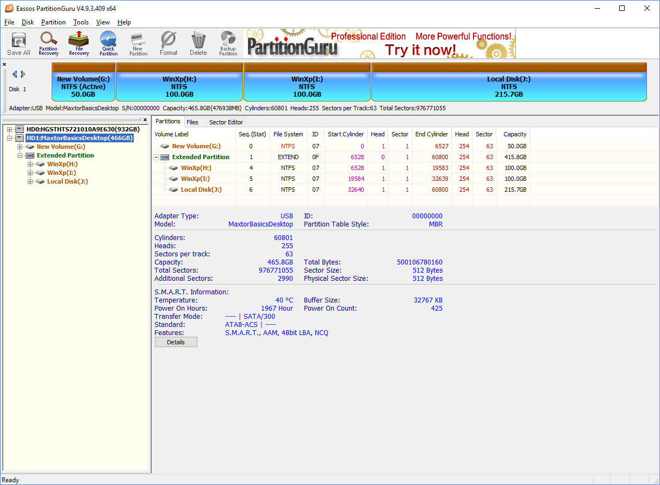This screenshot has width=660, height=485.
Task: Expand the Local Disk(J:) tree node
Action: click(x=30, y=181)
